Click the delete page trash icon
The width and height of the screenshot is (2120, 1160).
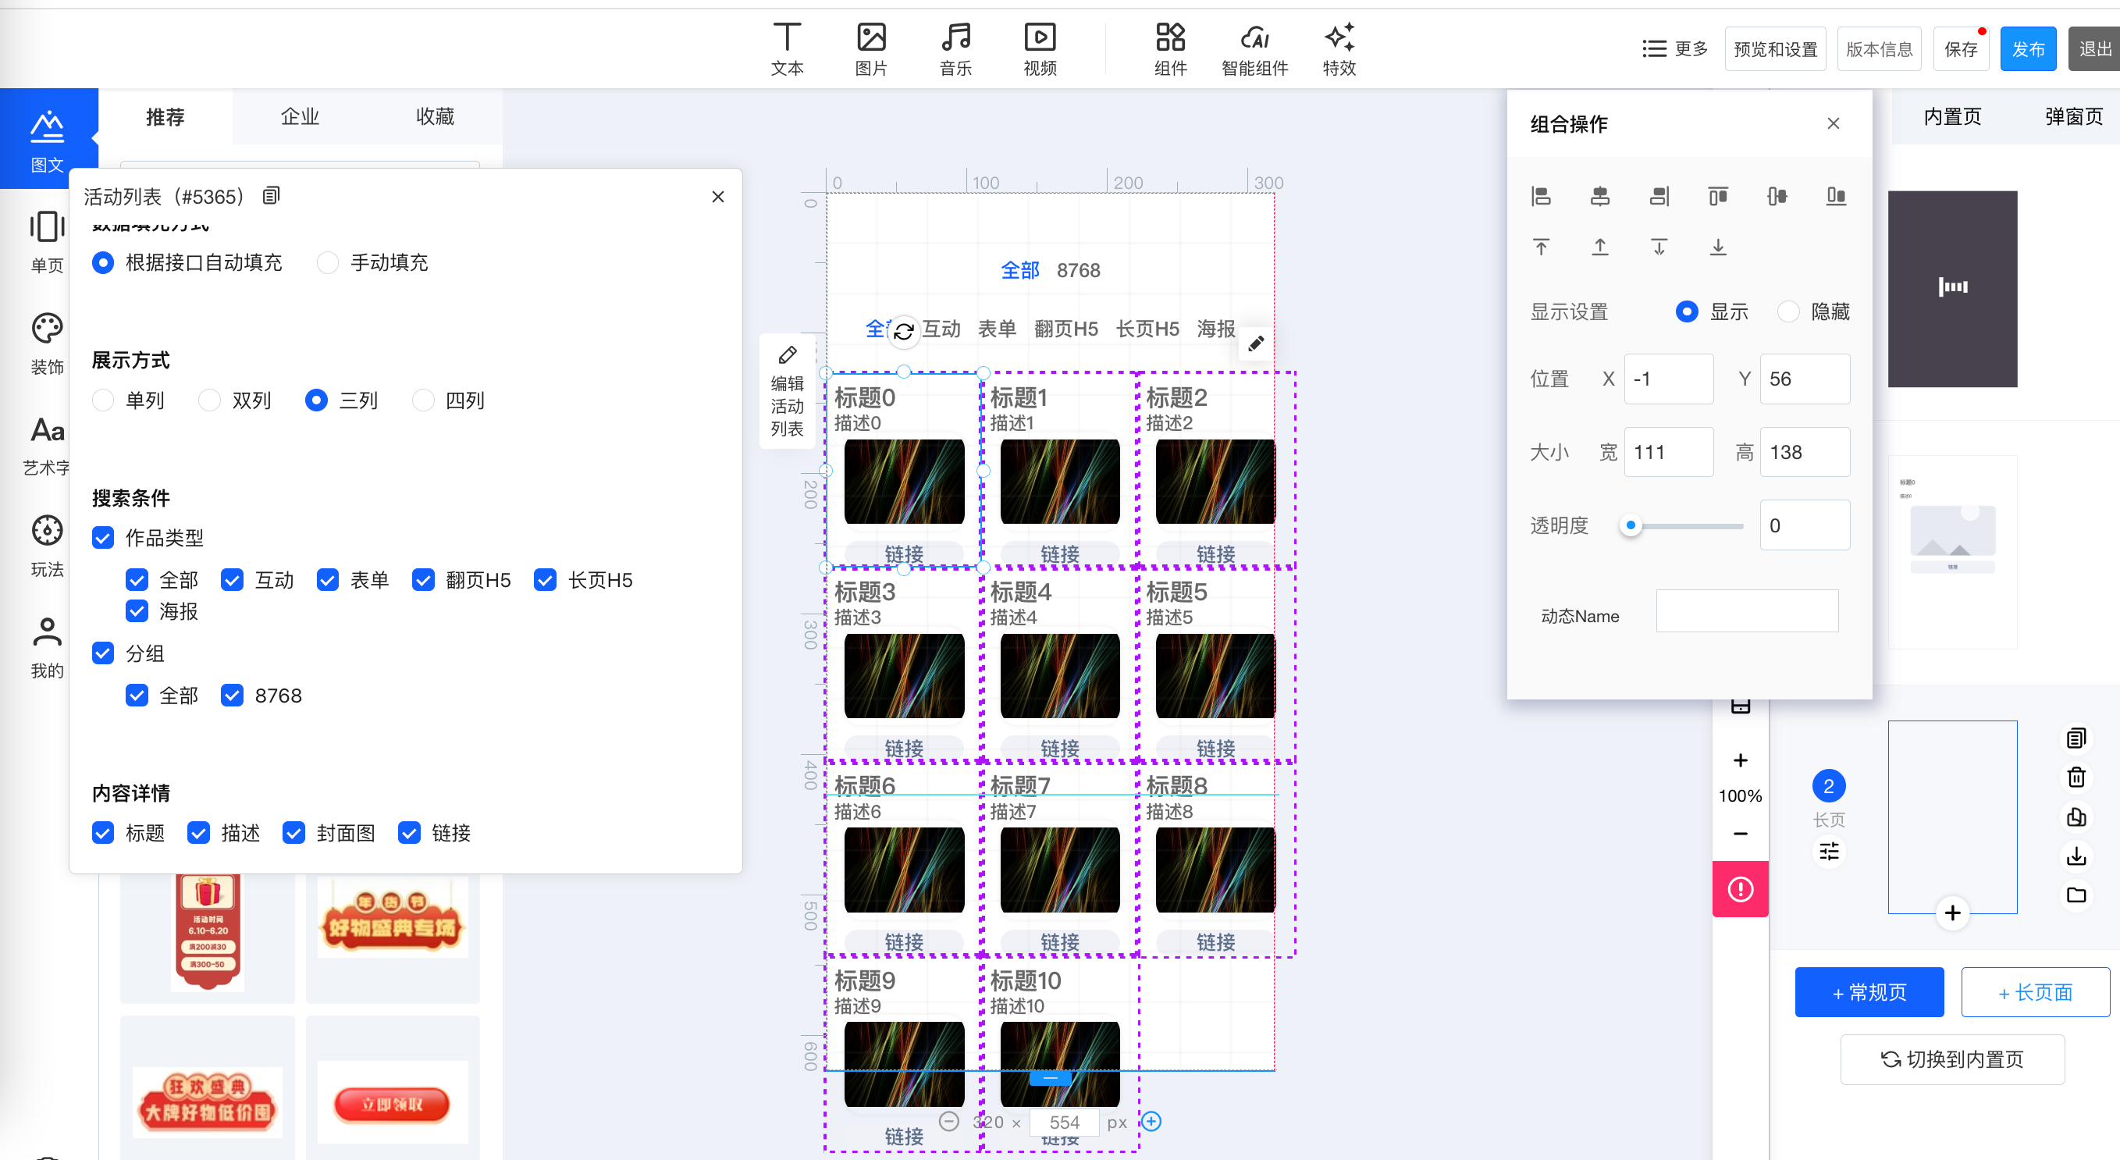[x=2076, y=777]
